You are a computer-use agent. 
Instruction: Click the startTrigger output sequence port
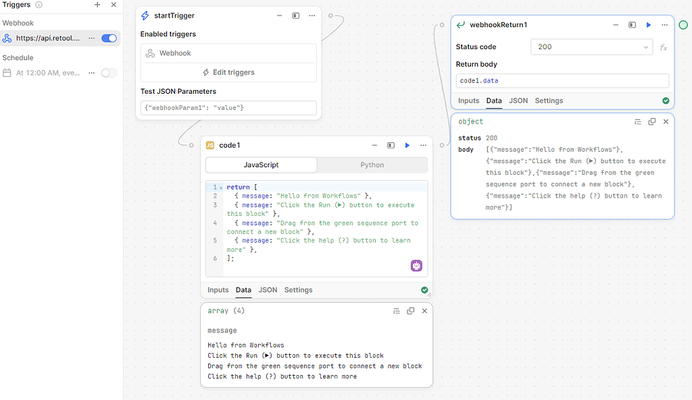330,16
